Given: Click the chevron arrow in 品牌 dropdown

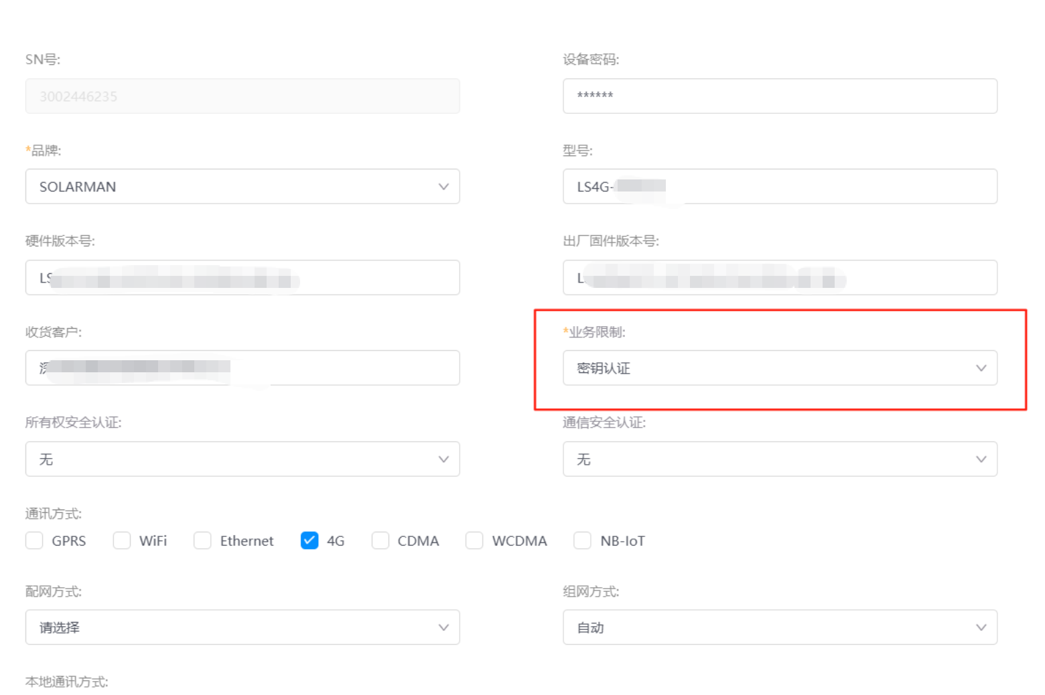Looking at the screenshot, I should (443, 187).
